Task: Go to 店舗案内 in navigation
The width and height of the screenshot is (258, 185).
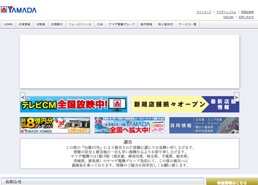Action: coord(57,24)
